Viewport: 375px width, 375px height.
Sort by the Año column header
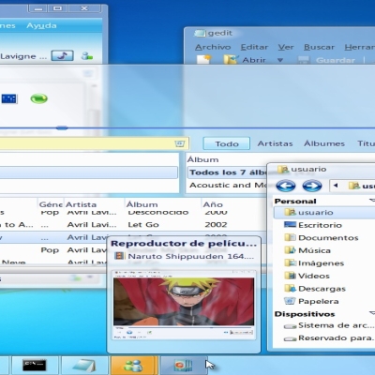(232, 204)
